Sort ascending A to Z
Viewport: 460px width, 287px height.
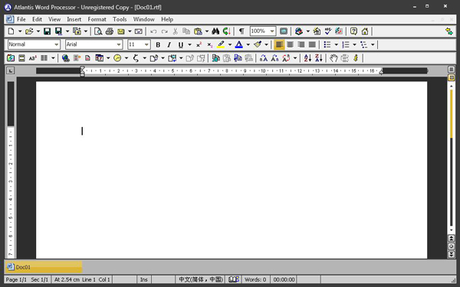coord(307,58)
